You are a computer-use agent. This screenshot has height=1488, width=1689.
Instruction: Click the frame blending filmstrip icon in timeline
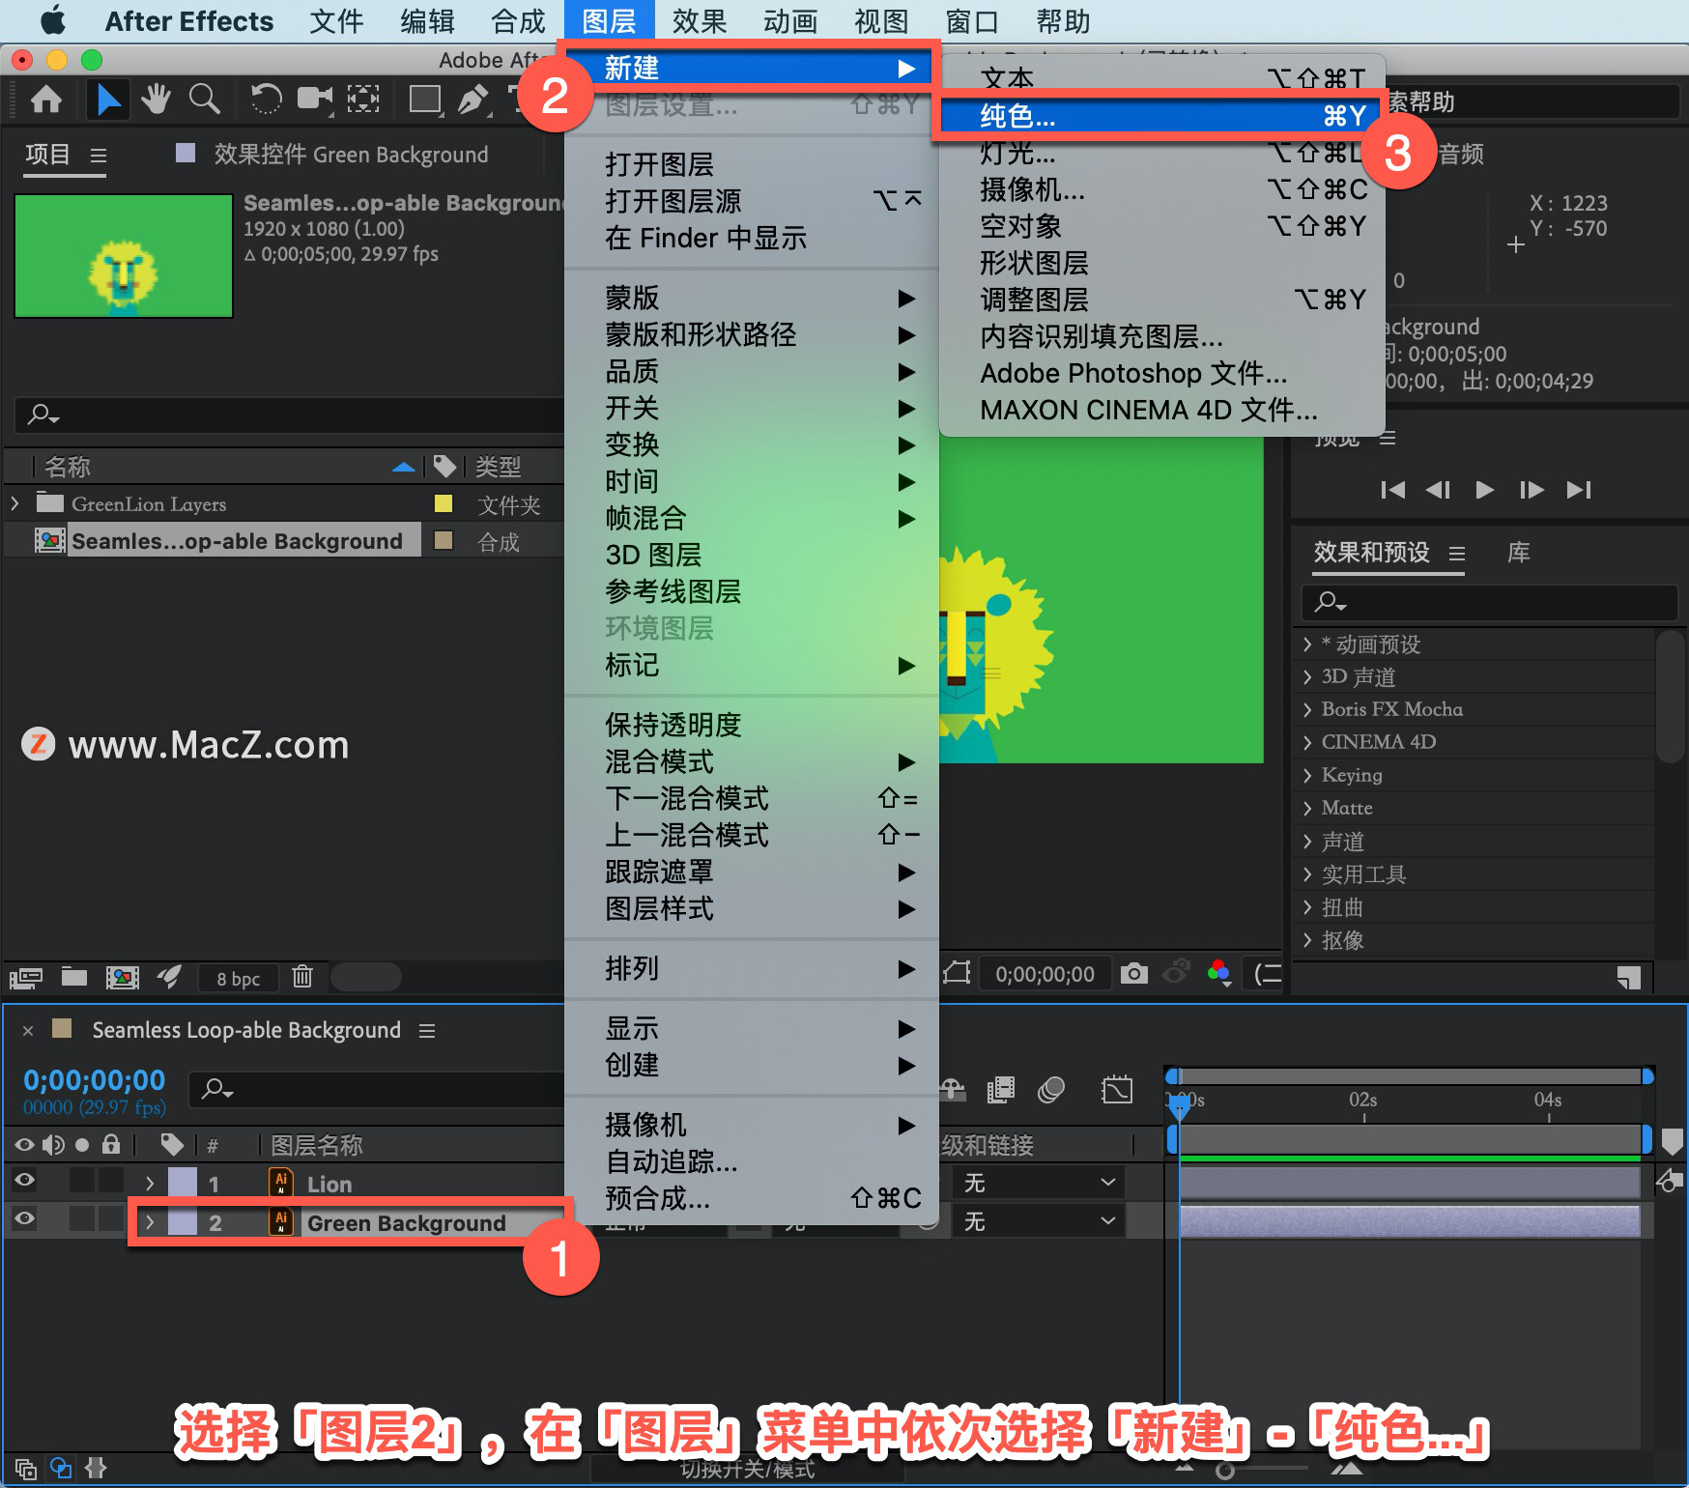(x=1001, y=1091)
